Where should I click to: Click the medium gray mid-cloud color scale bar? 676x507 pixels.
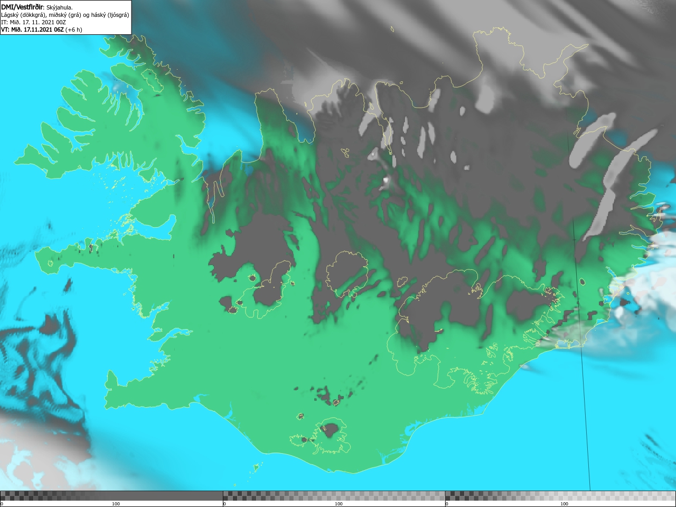pyautogui.click(x=334, y=496)
